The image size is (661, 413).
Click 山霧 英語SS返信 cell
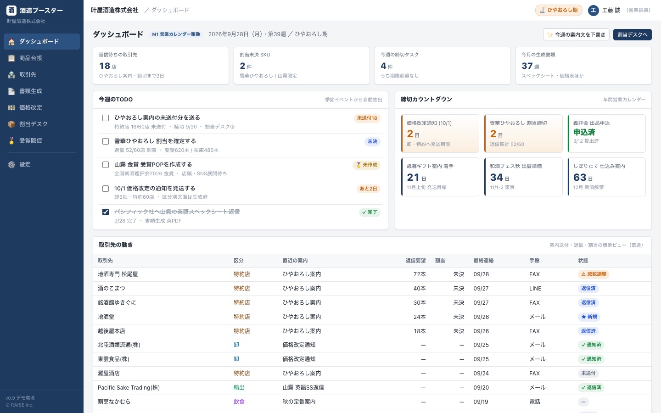(x=303, y=388)
